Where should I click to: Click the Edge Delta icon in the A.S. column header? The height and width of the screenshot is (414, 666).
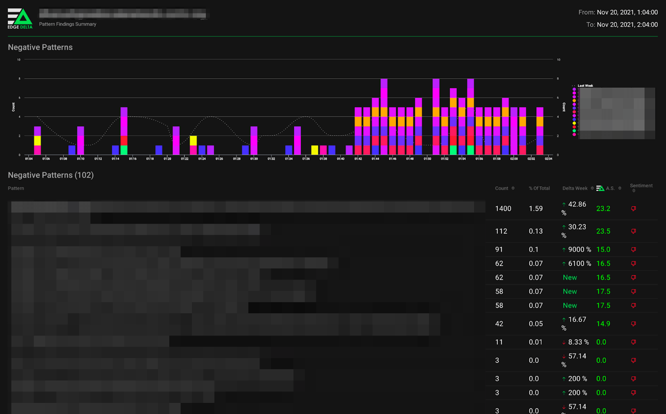point(600,188)
